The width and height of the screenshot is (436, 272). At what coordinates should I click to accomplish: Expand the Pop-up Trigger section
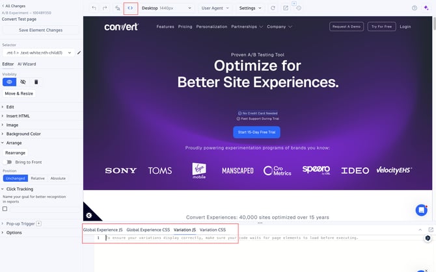pos(20,224)
